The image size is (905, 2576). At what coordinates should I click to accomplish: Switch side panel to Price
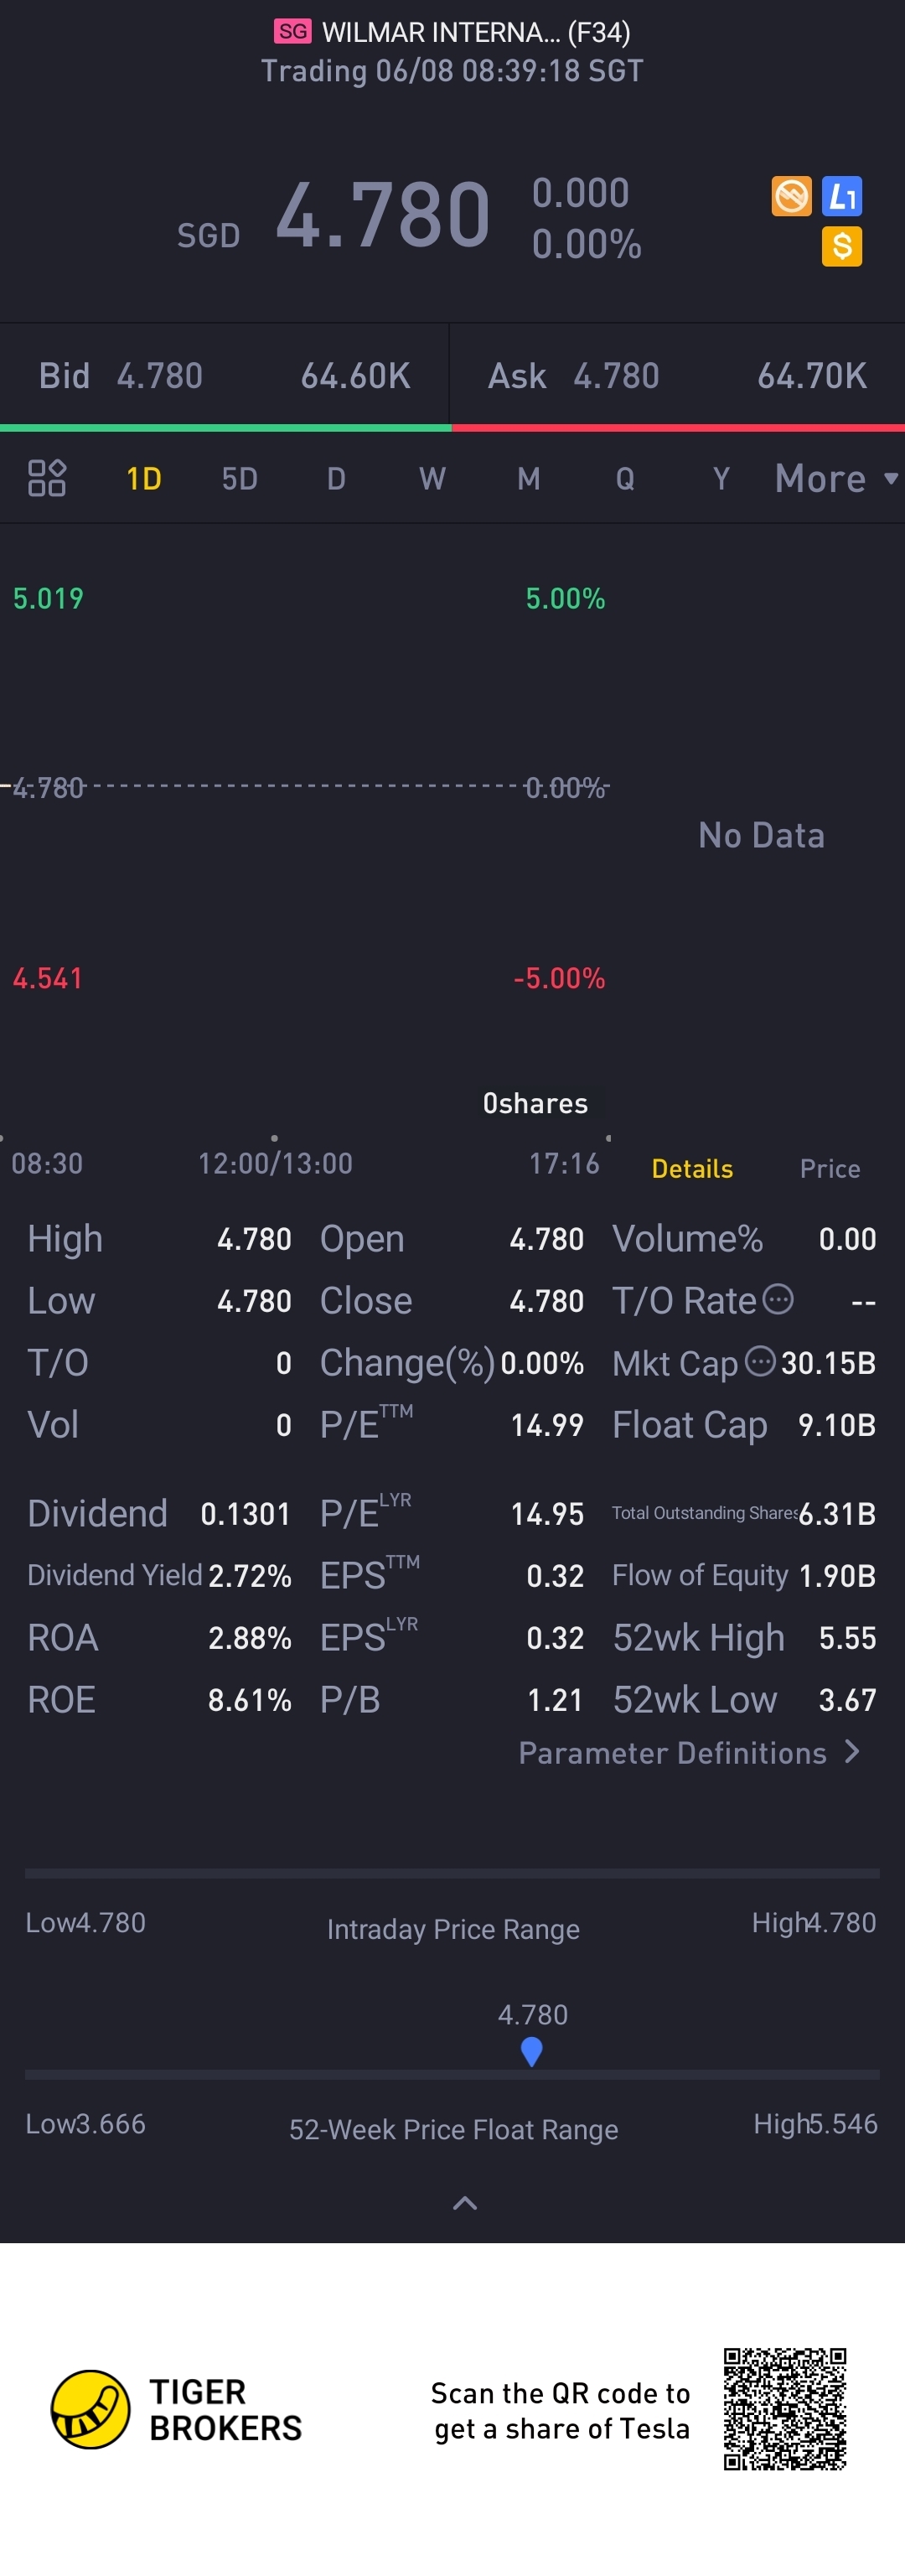(830, 1168)
